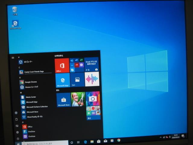Screen dimensions: 193x145
Task: Open Microsoft Store in app list
Action: point(30,112)
